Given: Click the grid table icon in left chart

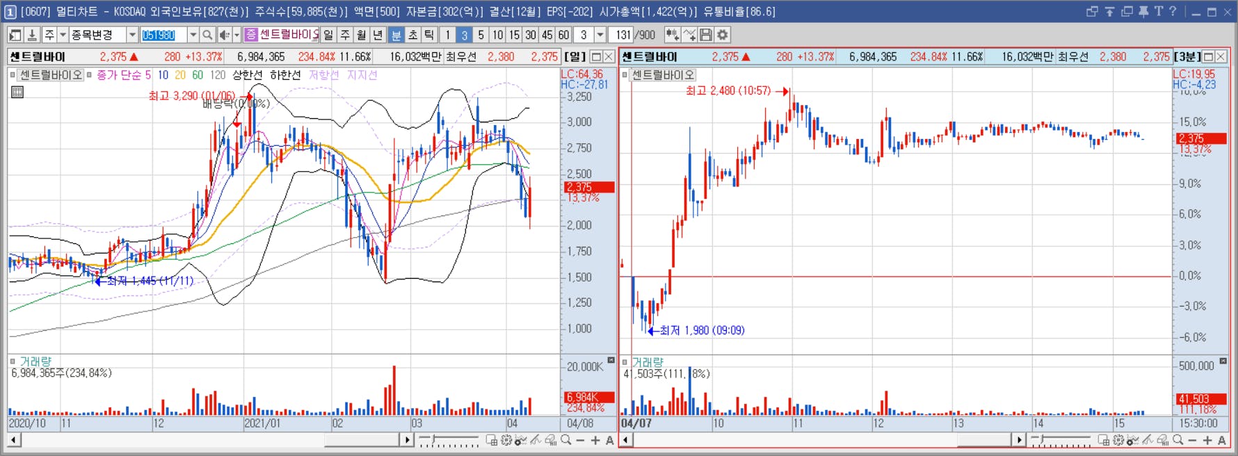Looking at the screenshot, I should click(17, 92).
